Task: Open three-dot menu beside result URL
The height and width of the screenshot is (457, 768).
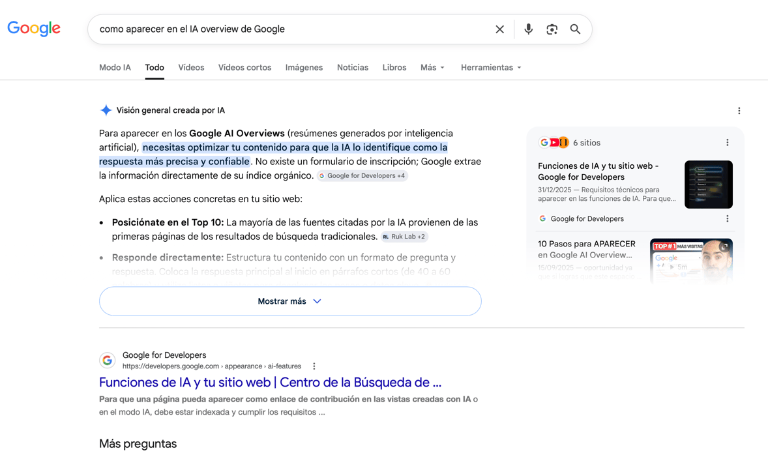Action: click(x=314, y=366)
